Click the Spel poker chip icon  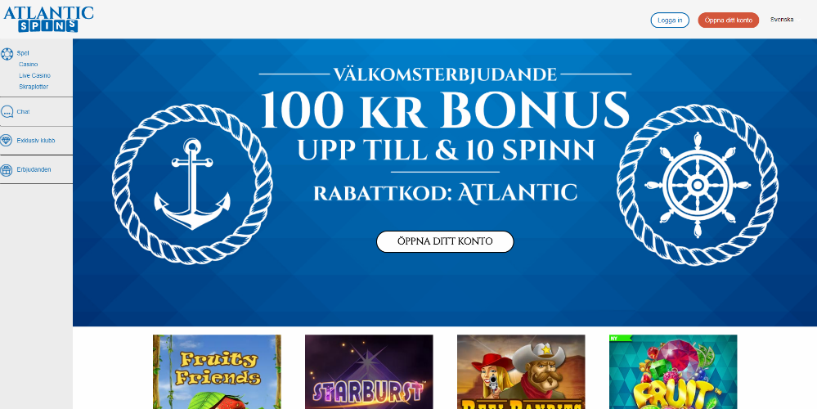[7, 54]
